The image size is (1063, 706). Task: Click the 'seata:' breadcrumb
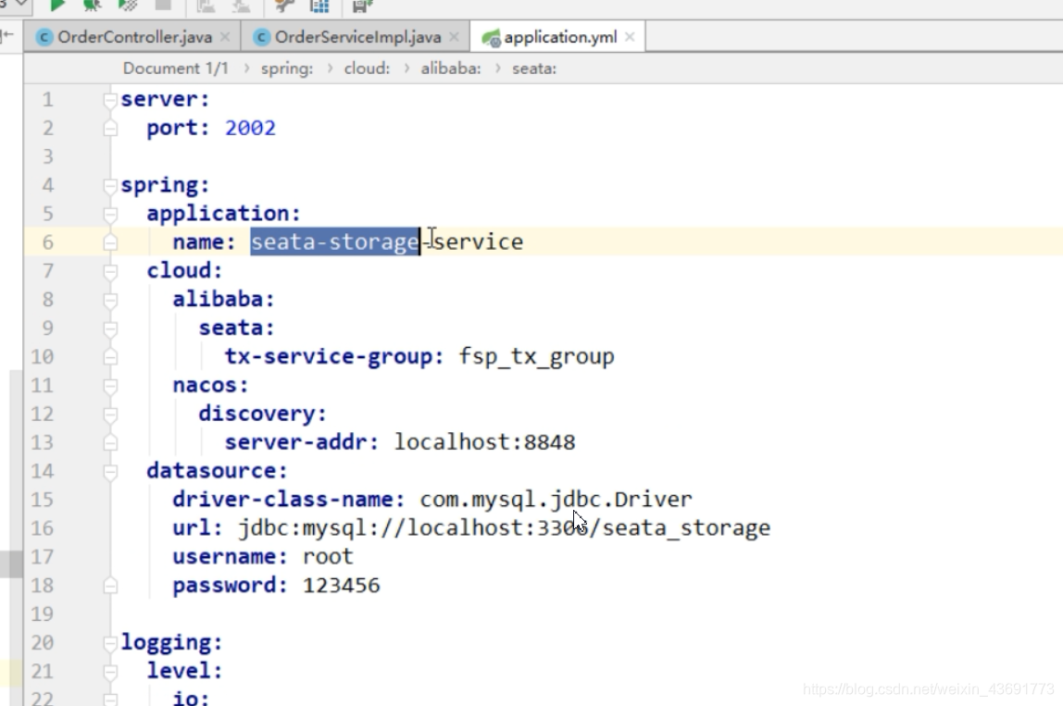[x=534, y=68]
